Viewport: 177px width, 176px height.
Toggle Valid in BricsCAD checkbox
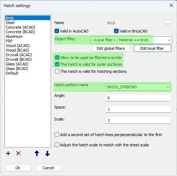tap(116, 31)
